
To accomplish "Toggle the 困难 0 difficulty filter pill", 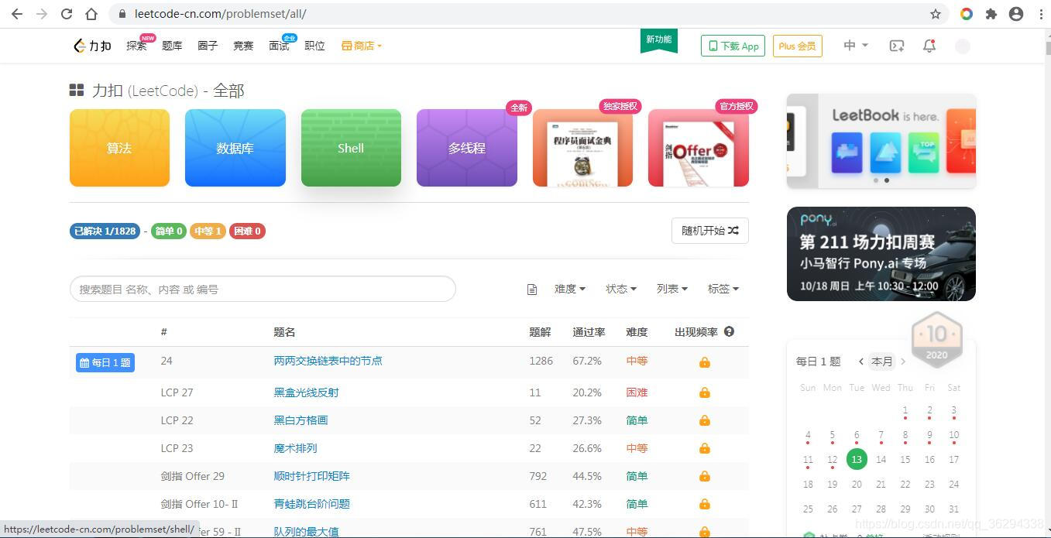I will 247,231.
